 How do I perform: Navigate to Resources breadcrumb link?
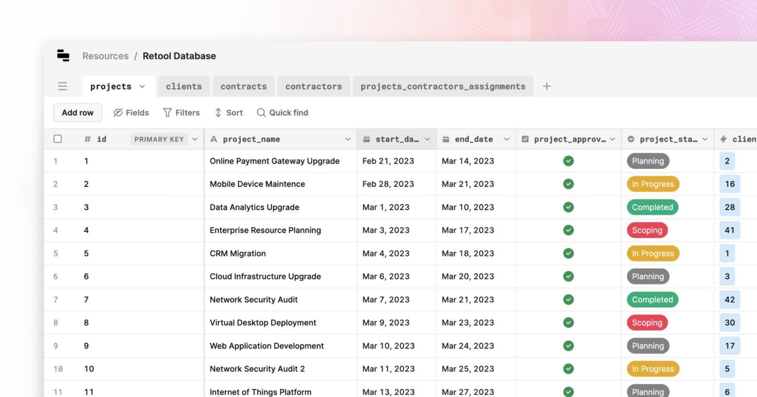(x=105, y=56)
